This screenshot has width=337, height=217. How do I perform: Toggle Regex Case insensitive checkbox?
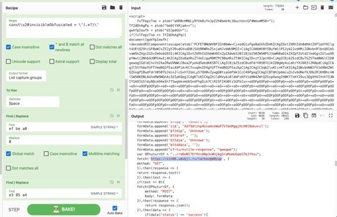tap(8, 47)
